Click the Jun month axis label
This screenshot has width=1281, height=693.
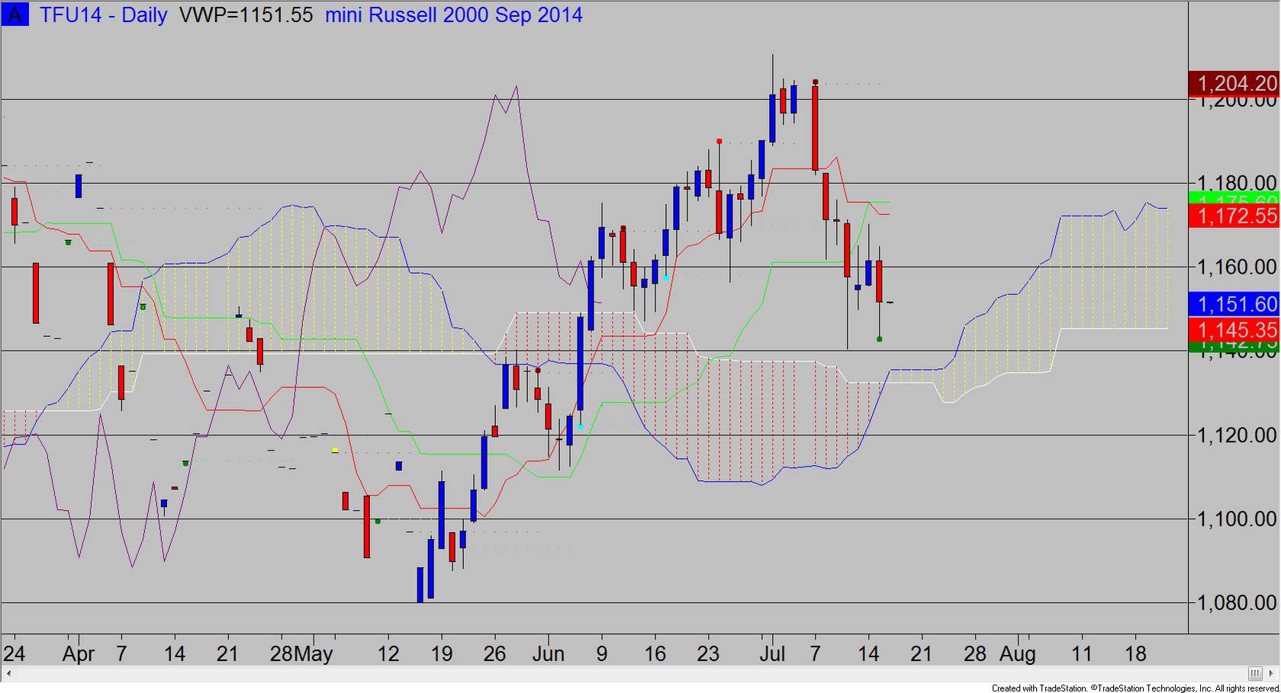coord(549,654)
